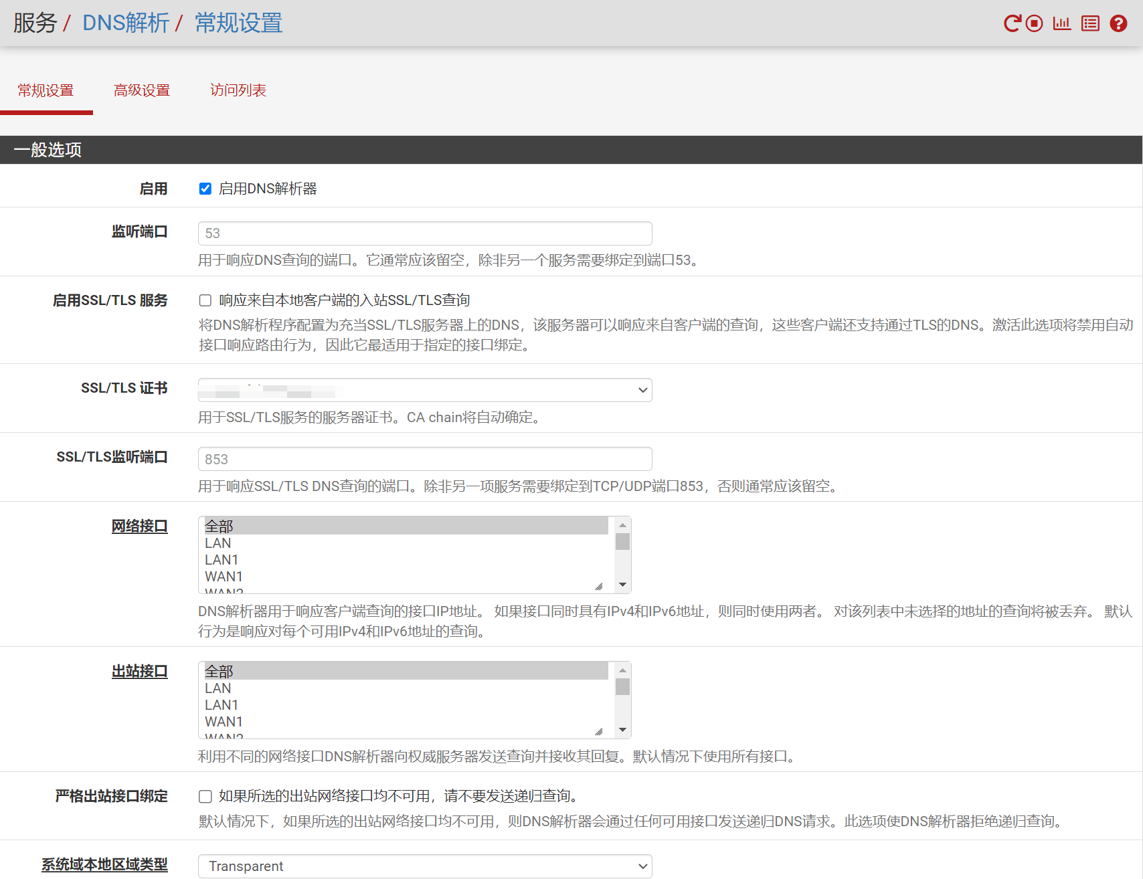Viewport: 1143px width, 879px height.
Task: Open the related log entries icon
Action: tap(1090, 23)
